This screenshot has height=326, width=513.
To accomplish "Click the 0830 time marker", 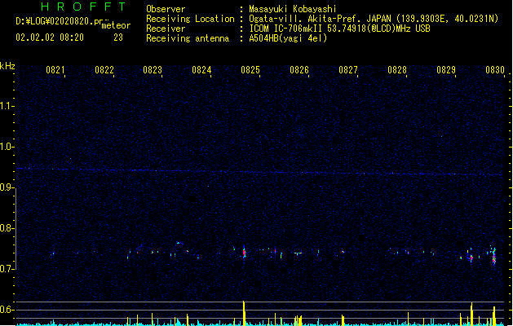I will tap(495, 70).
